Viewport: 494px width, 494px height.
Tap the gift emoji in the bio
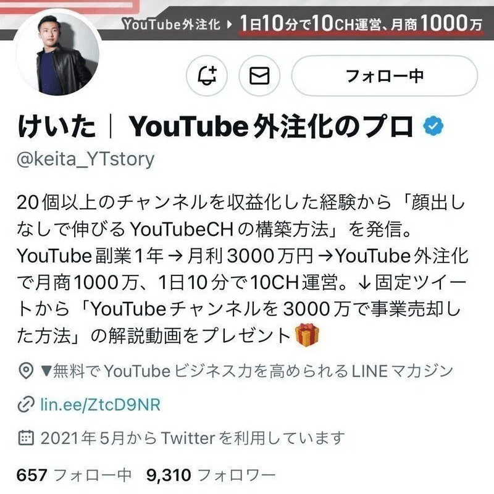307,335
